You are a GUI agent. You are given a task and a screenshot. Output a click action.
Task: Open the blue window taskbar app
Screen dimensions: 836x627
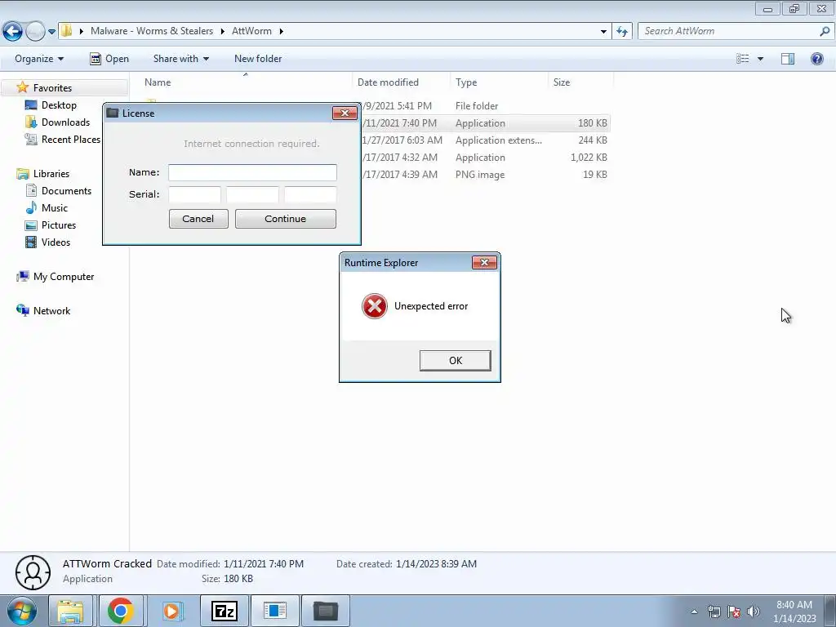[275, 611]
